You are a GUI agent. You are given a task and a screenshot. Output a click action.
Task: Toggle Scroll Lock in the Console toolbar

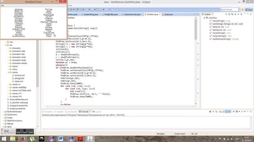(223, 112)
